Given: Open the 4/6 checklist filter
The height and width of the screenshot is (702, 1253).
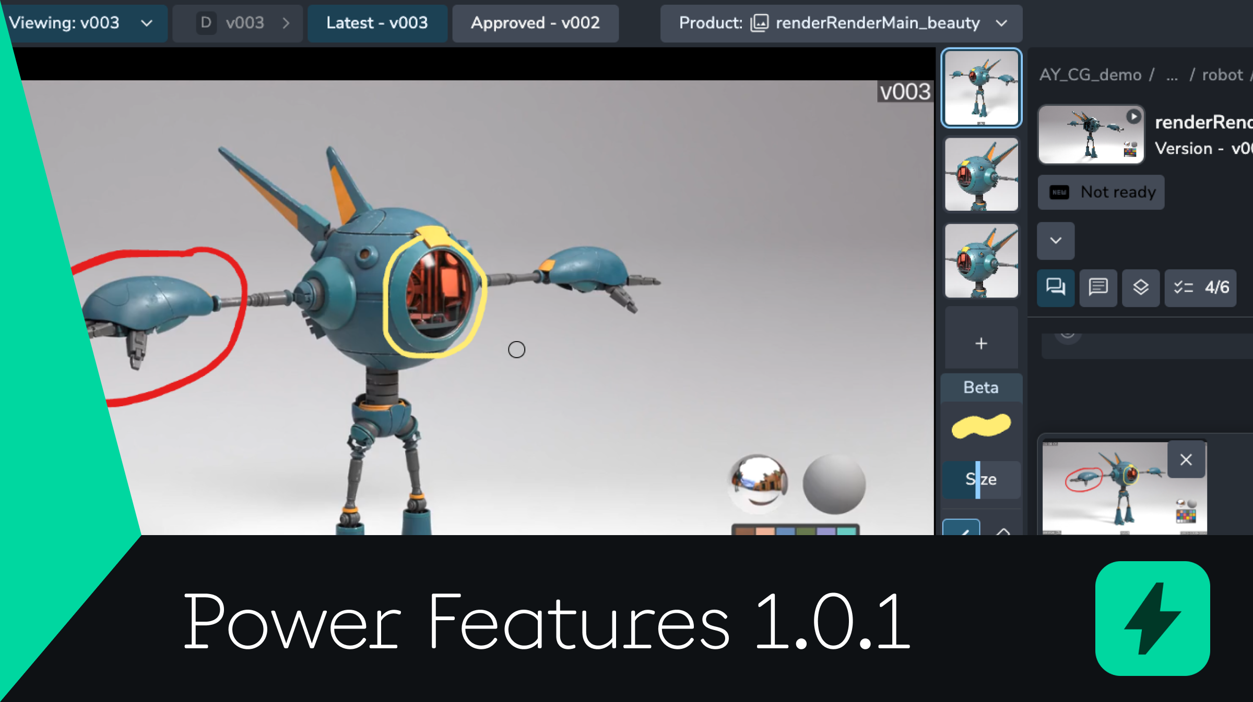Looking at the screenshot, I should click(1200, 287).
